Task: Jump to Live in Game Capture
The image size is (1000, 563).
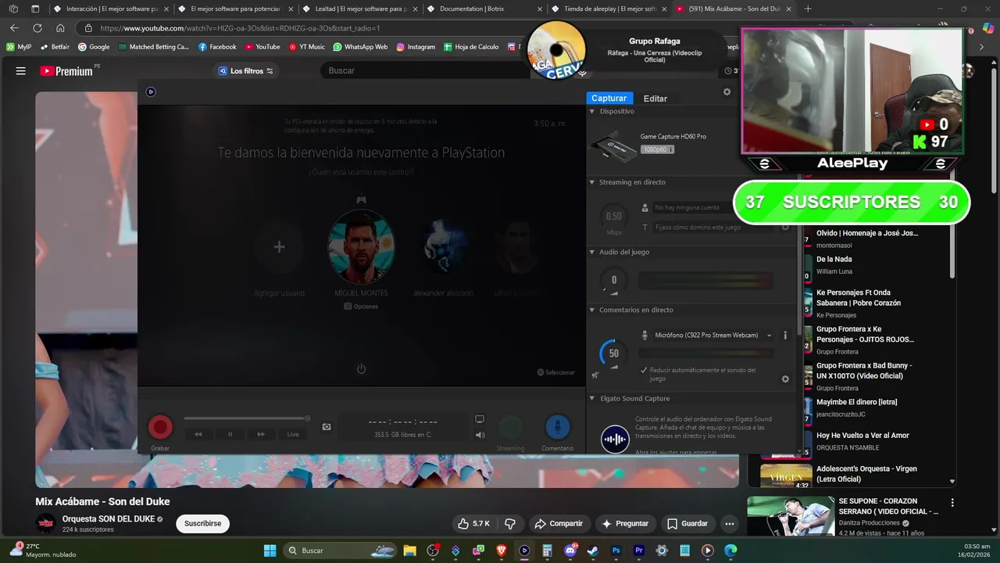Action: click(293, 434)
